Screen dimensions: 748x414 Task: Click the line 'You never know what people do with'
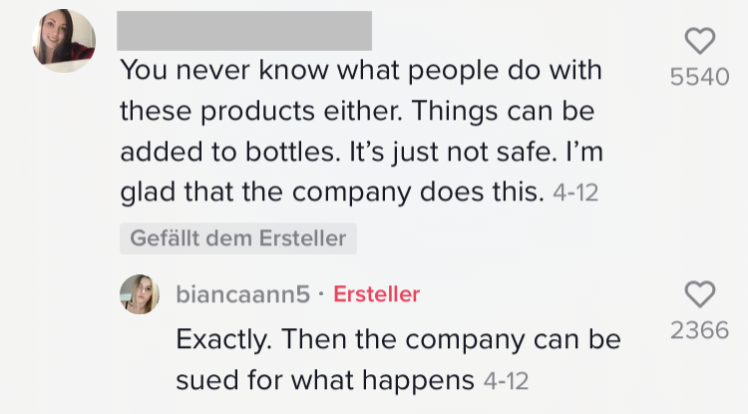click(361, 73)
